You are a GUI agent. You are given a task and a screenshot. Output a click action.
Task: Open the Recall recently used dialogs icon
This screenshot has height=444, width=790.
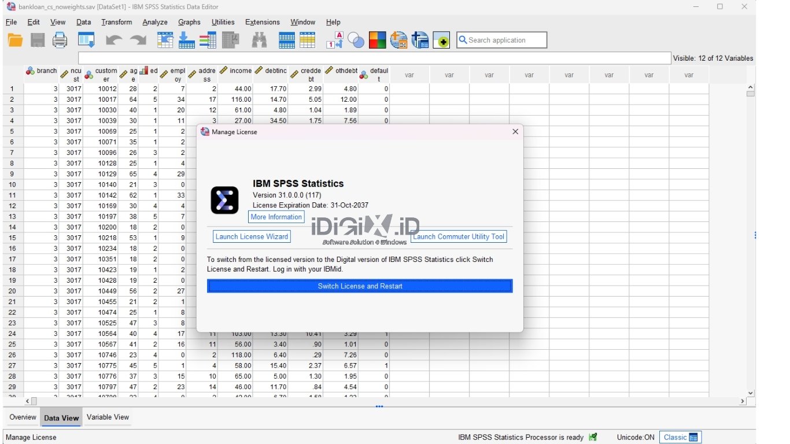pos(86,40)
